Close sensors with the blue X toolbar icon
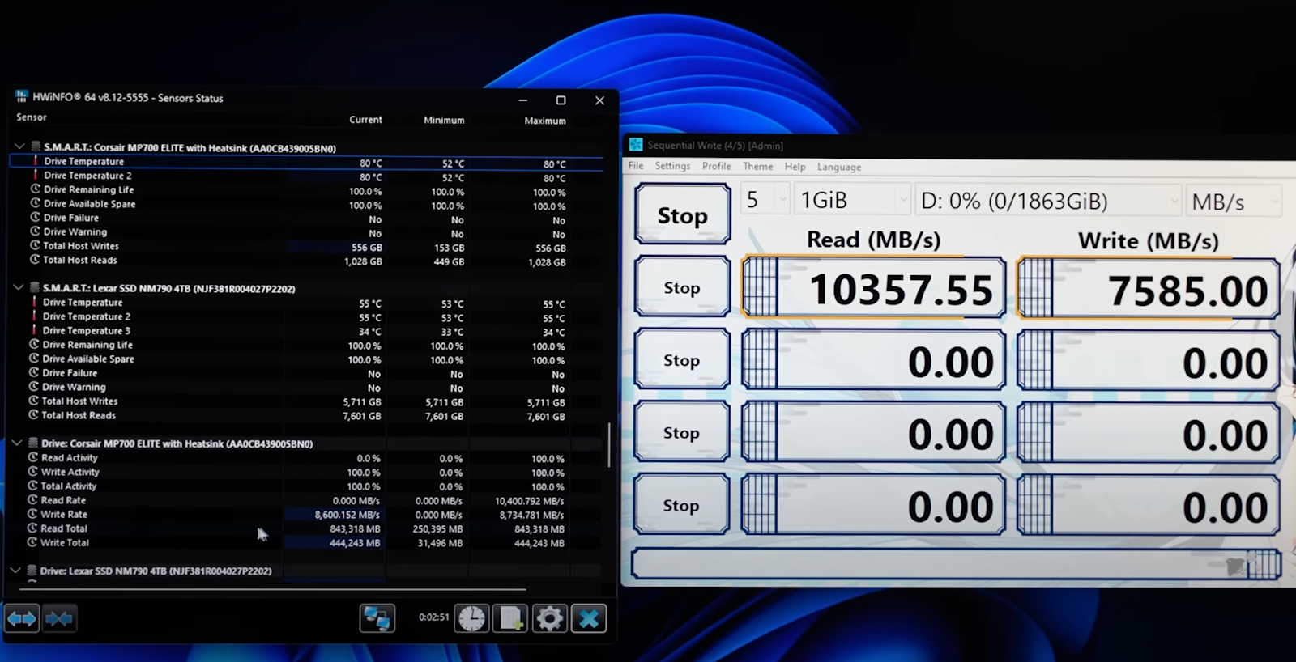 [589, 618]
